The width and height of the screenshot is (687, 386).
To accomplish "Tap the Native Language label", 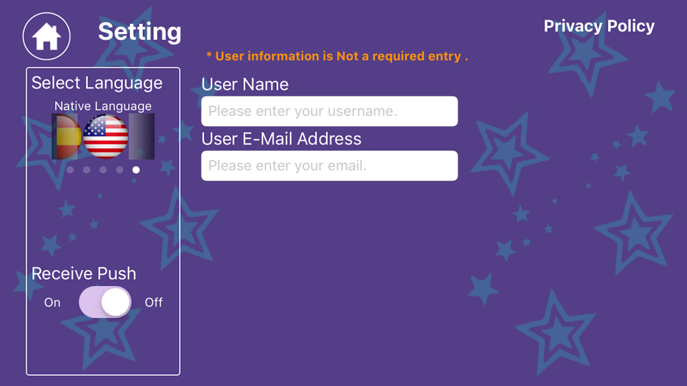I will point(103,106).
